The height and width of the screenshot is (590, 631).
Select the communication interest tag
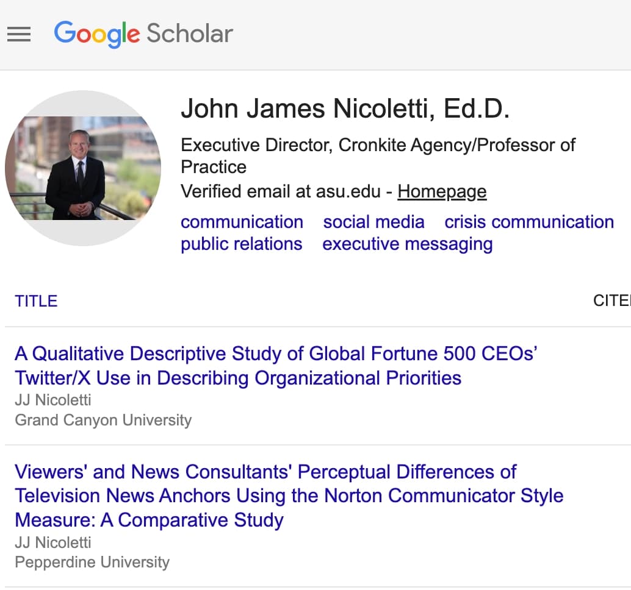(242, 222)
